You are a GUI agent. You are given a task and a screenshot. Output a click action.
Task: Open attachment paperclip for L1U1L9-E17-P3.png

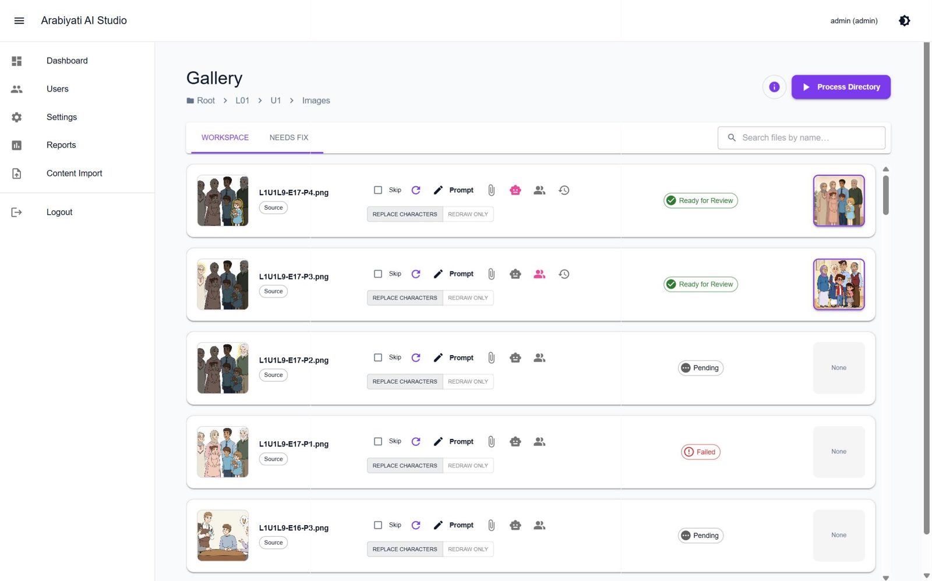tap(491, 274)
